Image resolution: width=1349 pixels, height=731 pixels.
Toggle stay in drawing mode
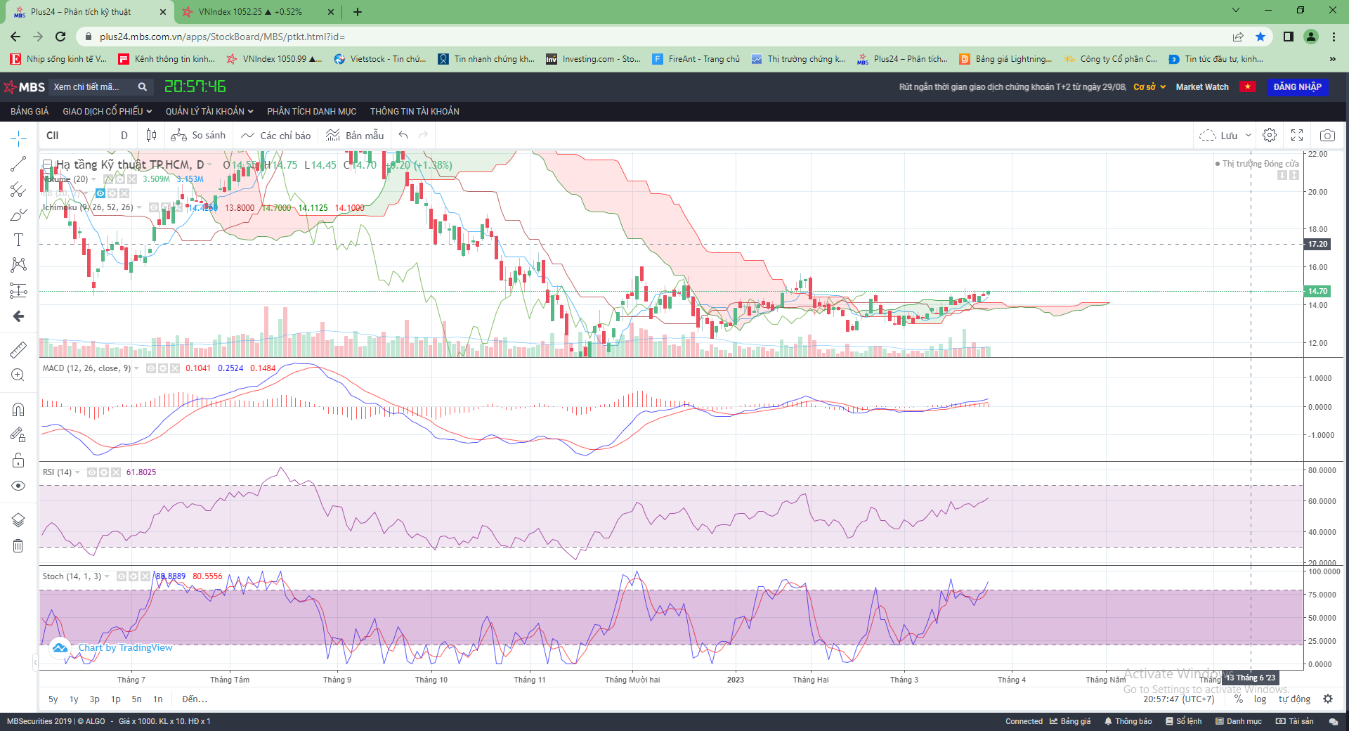pyautogui.click(x=18, y=435)
